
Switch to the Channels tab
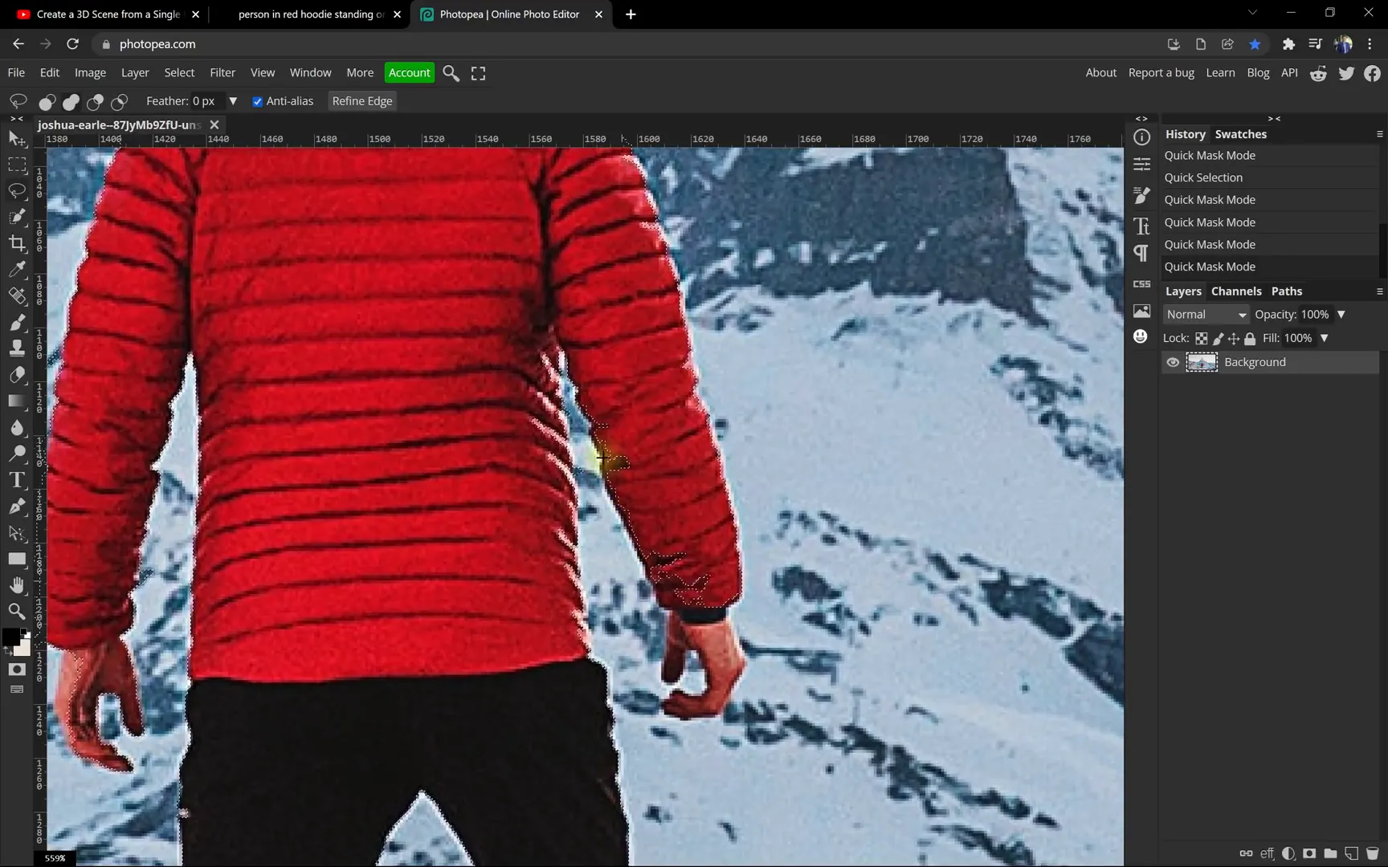pyautogui.click(x=1235, y=291)
